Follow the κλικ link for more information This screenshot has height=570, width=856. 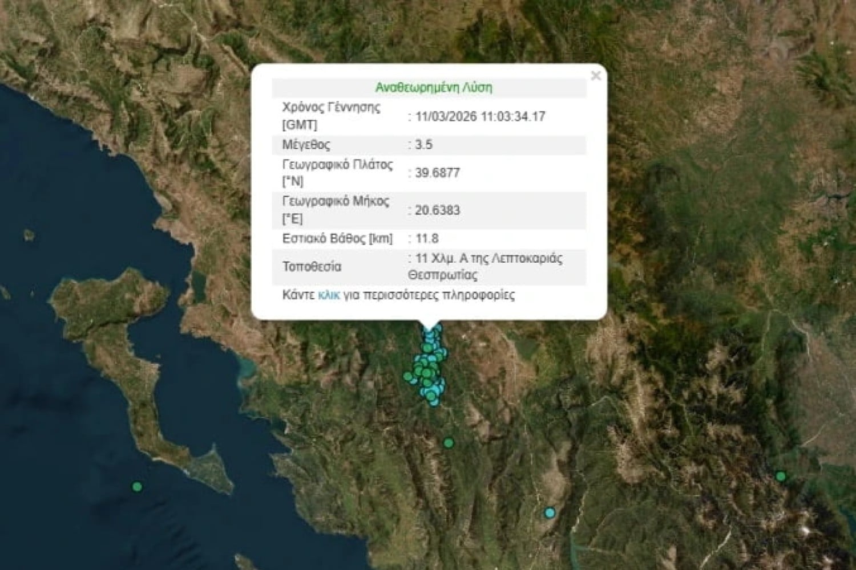click(329, 295)
